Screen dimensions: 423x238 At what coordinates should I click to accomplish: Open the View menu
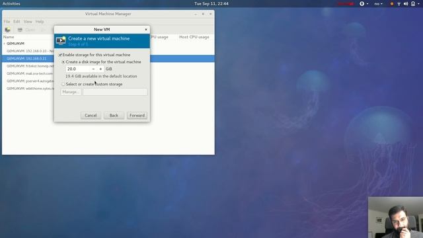pyautogui.click(x=28, y=22)
